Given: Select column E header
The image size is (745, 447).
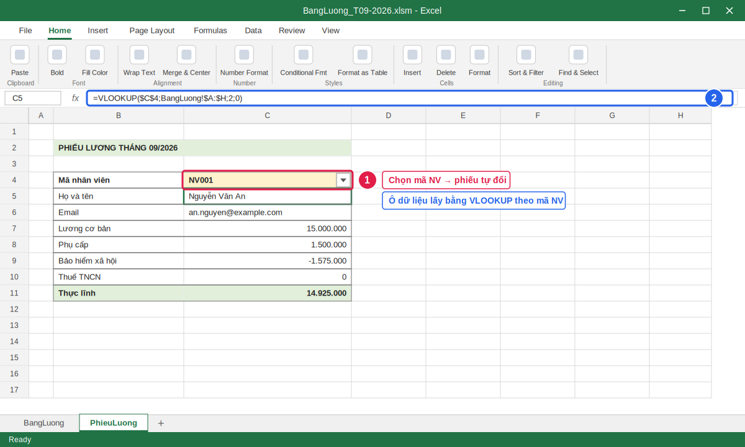Looking at the screenshot, I should click(463, 115).
